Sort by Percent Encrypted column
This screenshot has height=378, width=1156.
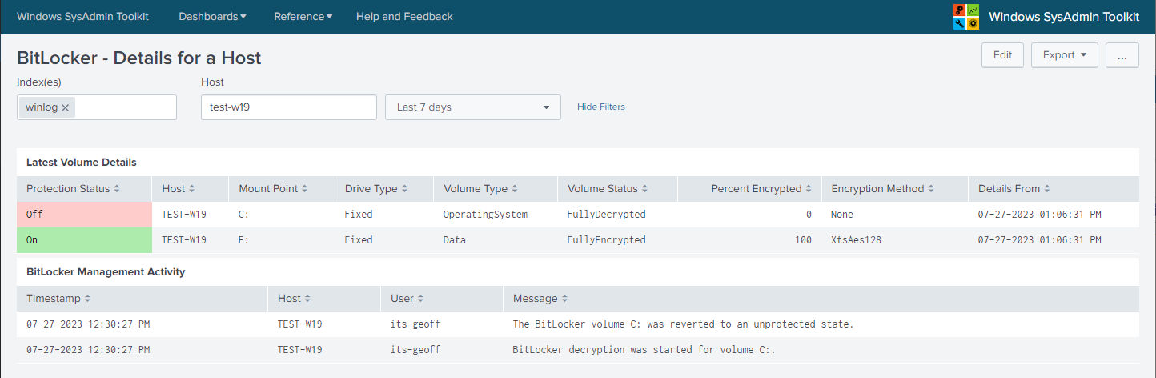point(761,189)
